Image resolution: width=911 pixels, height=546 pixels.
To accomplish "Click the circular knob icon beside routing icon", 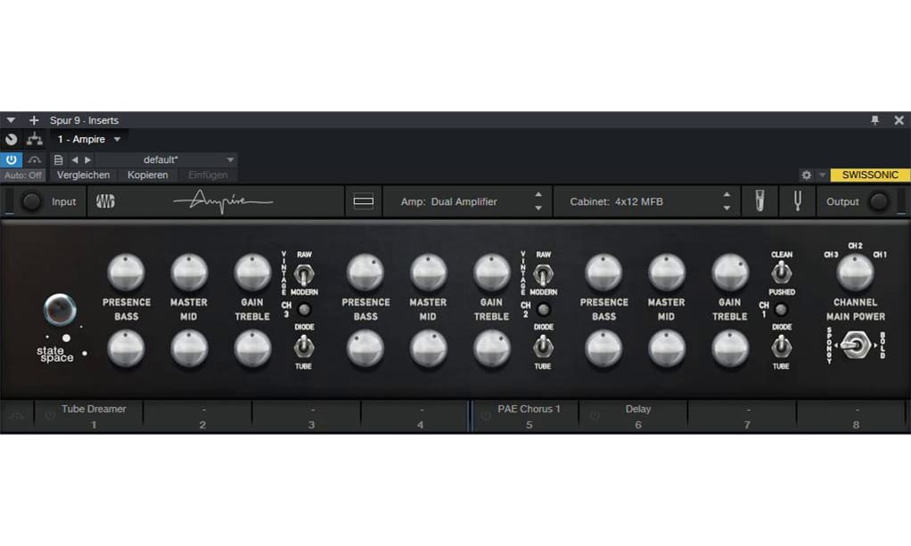I will 11,140.
